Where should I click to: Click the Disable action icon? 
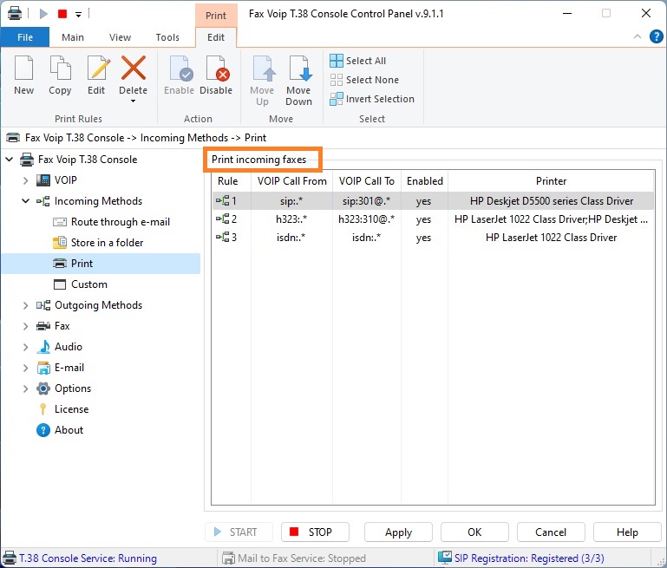pos(218,68)
